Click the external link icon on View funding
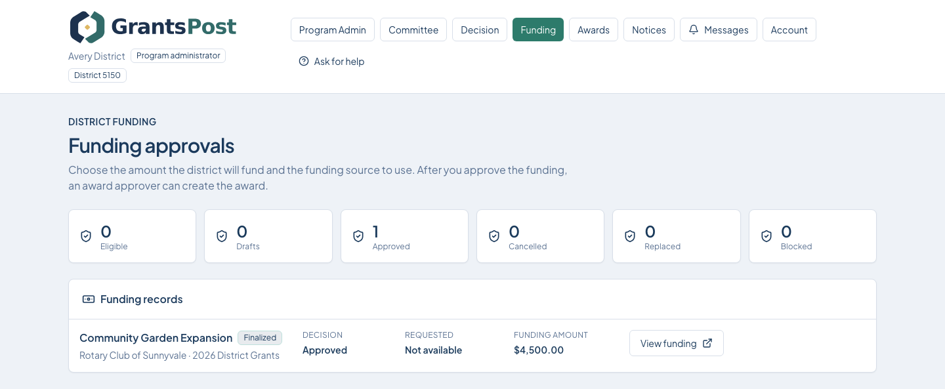Viewport: 945px width, 389px height. [x=707, y=343]
